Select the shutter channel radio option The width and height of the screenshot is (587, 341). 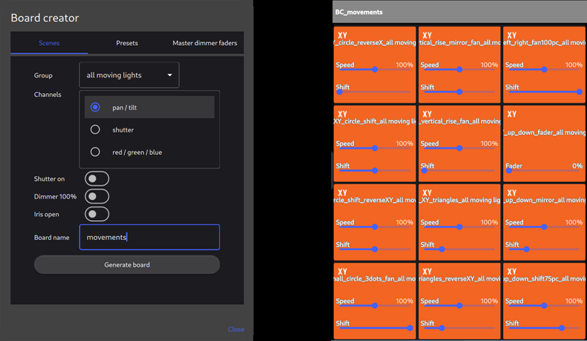pyautogui.click(x=96, y=130)
